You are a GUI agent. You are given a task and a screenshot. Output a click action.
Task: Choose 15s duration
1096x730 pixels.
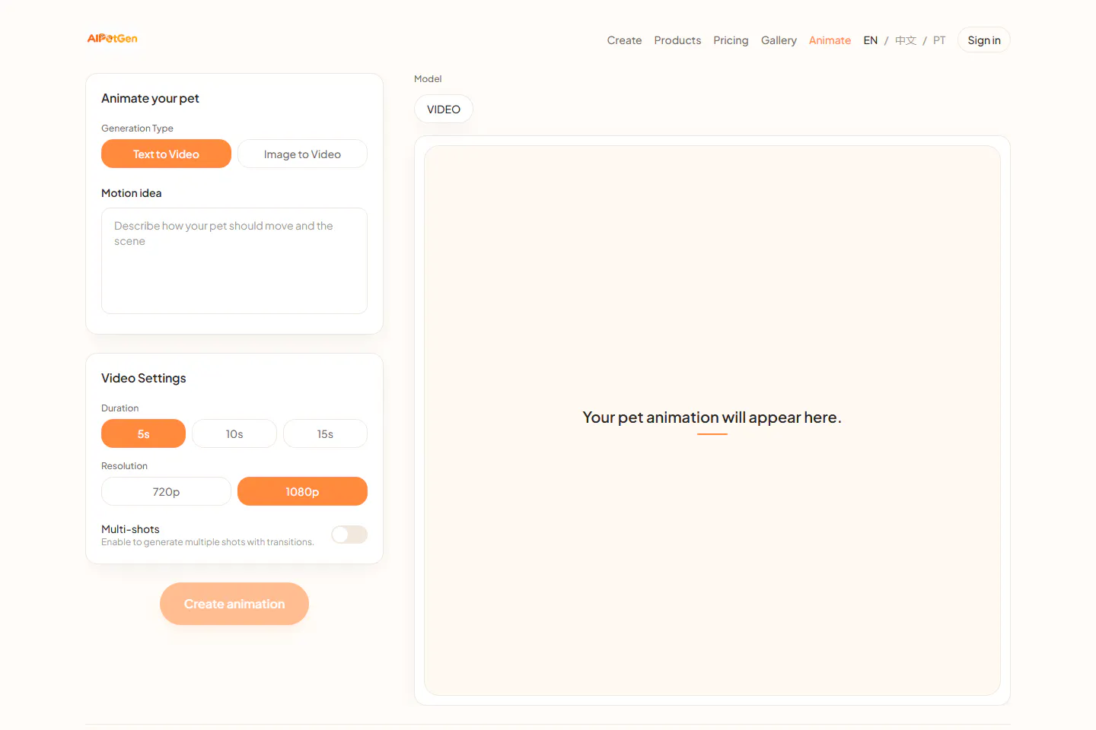pyautogui.click(x=325, y=433)
